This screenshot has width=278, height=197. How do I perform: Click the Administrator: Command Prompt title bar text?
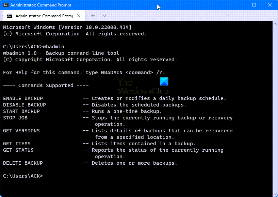(41, 5)
